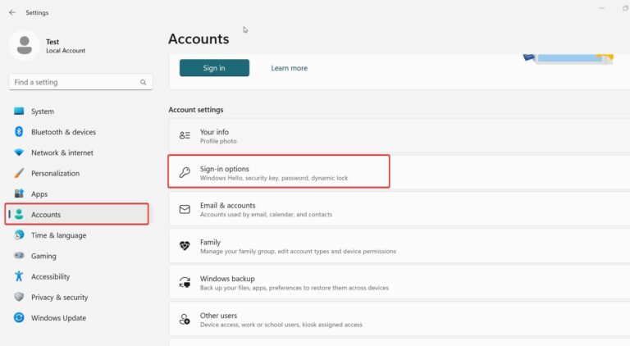Open Privacy & security section

coord(59,298)
